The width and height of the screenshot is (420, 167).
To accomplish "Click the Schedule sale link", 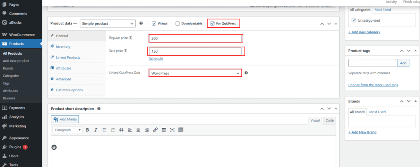I will (x=156, y=58).
